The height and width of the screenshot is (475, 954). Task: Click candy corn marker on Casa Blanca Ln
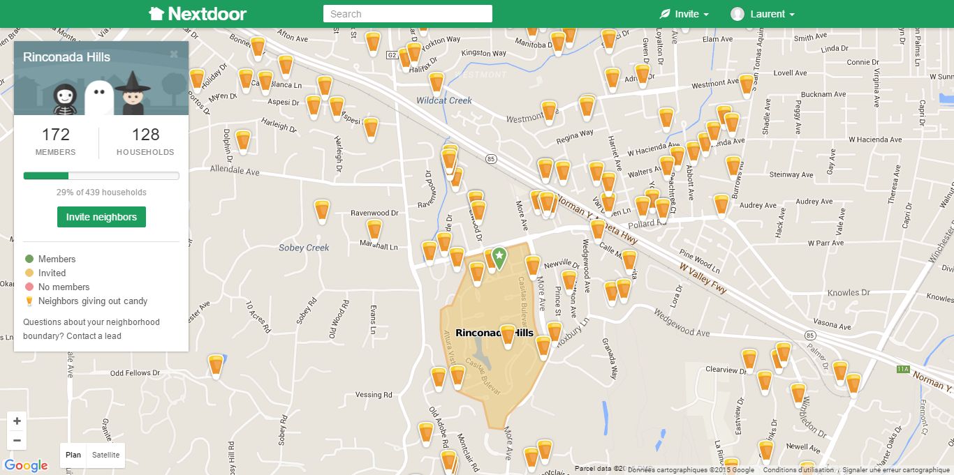[265, 83]
